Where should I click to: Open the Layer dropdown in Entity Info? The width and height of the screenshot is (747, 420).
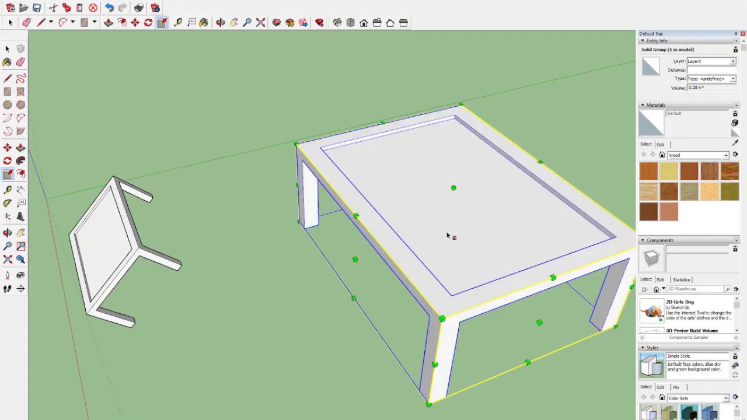[x=733, y=61]
